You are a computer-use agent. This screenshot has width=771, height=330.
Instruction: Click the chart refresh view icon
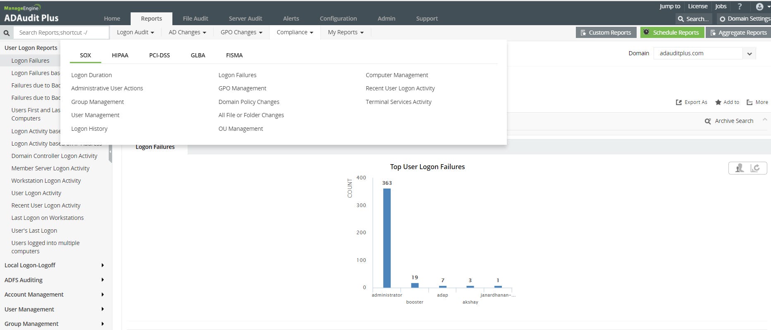(x=755, y=168)
